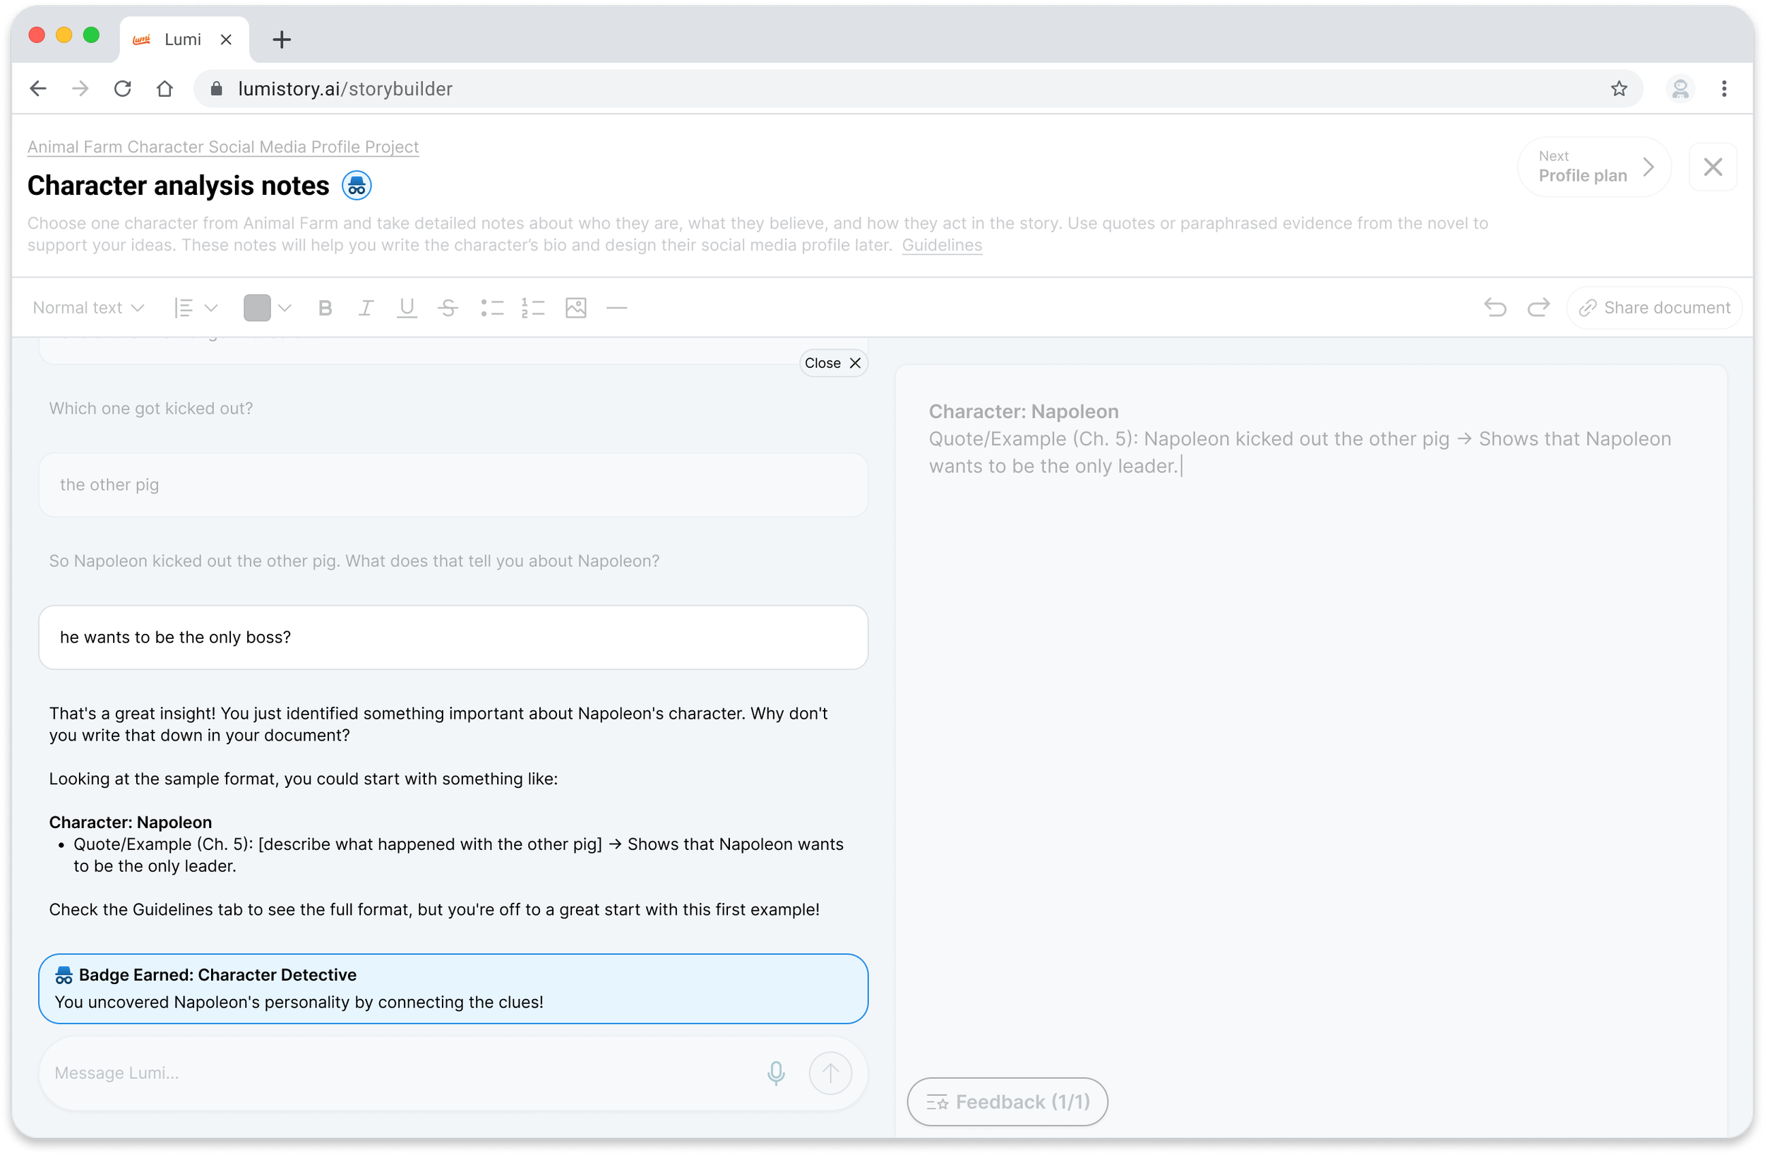This screenshot has height=1155, width=1765.
Task: Expand the text color dropdown arrow
Action: pyautogui.click(x=285, y=308)
